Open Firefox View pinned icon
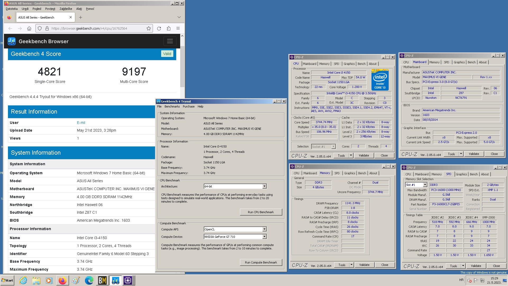508x286 pixels. pos(9,17)
